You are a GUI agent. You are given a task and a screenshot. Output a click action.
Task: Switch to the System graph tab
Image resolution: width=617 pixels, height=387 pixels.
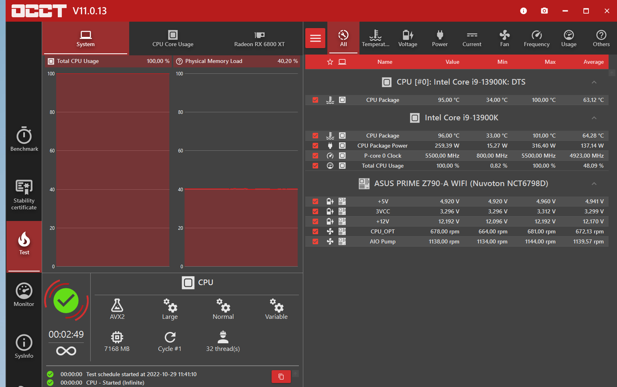[x=85, y=38]
